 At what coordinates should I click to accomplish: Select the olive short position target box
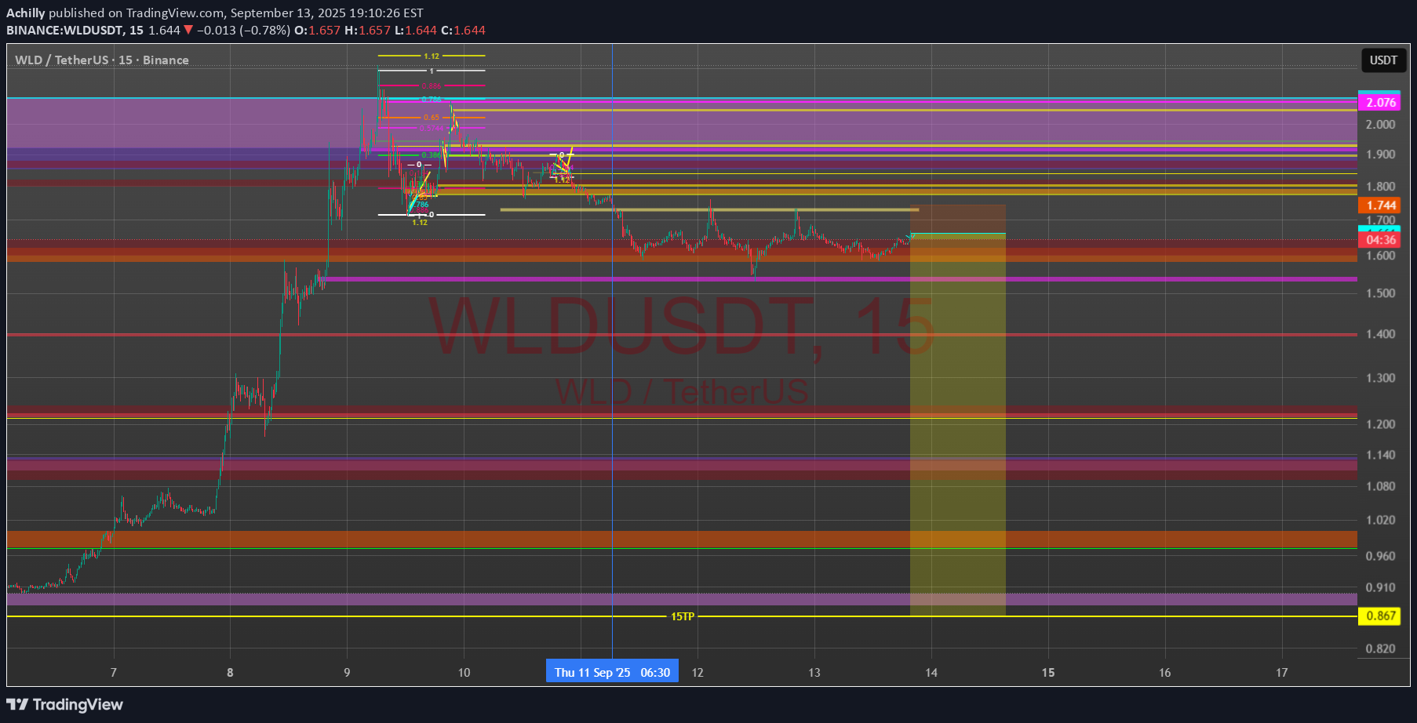957,424
